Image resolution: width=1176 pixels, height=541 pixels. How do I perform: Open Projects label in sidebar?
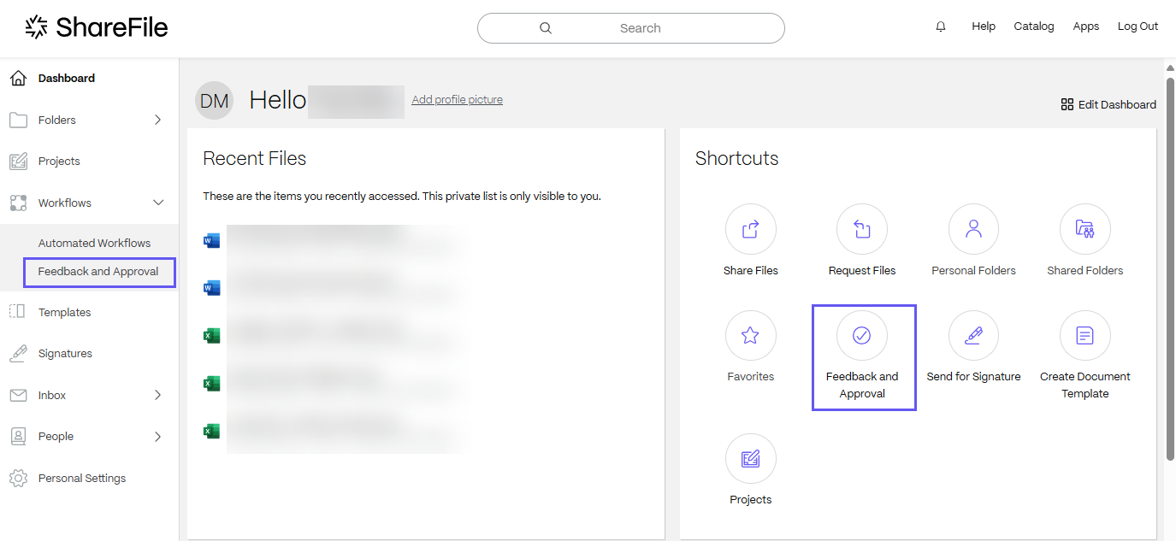[x=59, y=161]
